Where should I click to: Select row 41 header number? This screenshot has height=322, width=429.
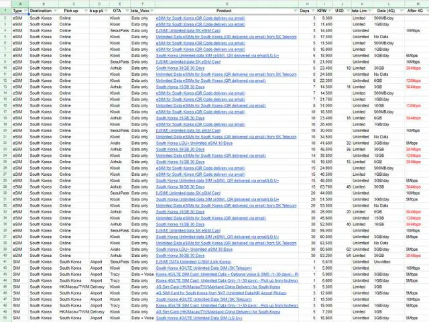point(5,262)
